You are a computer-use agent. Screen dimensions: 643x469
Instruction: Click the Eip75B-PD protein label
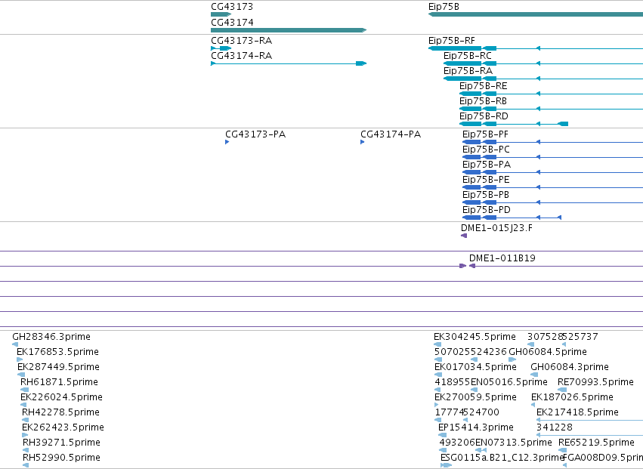487,210
